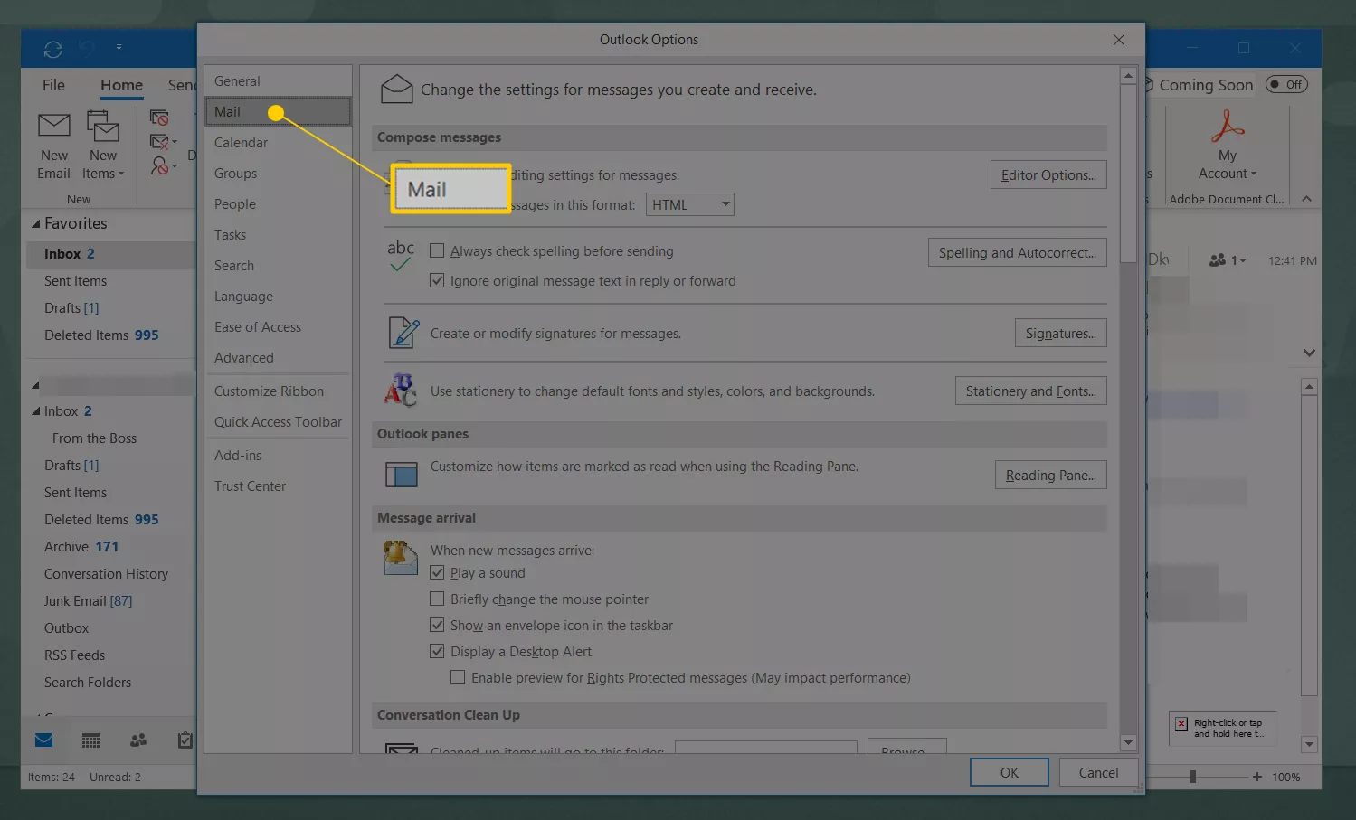
Task: Open the message format HTML dropdown
Action: pyautogui.click(x=690, y=204)
